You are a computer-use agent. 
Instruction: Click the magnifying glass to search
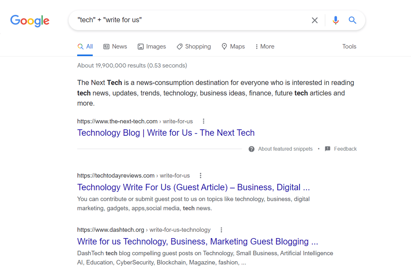click(352, 20)
